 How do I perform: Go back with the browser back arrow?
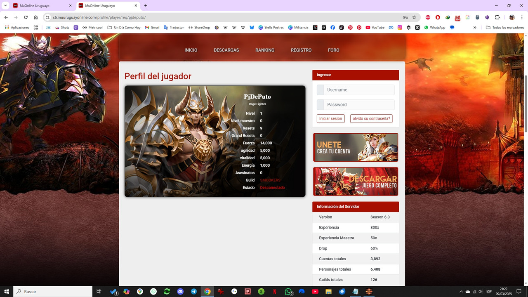point(6,17)
